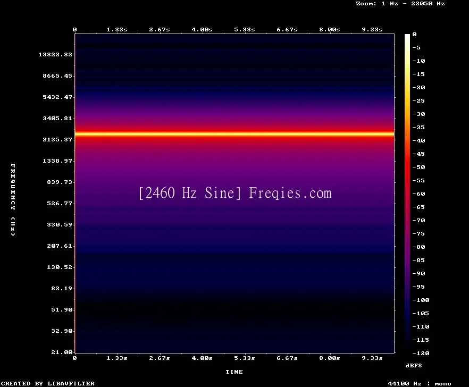Click the 1.33s label on bottom time axis

pyautogui.click(x=117, y=358)
